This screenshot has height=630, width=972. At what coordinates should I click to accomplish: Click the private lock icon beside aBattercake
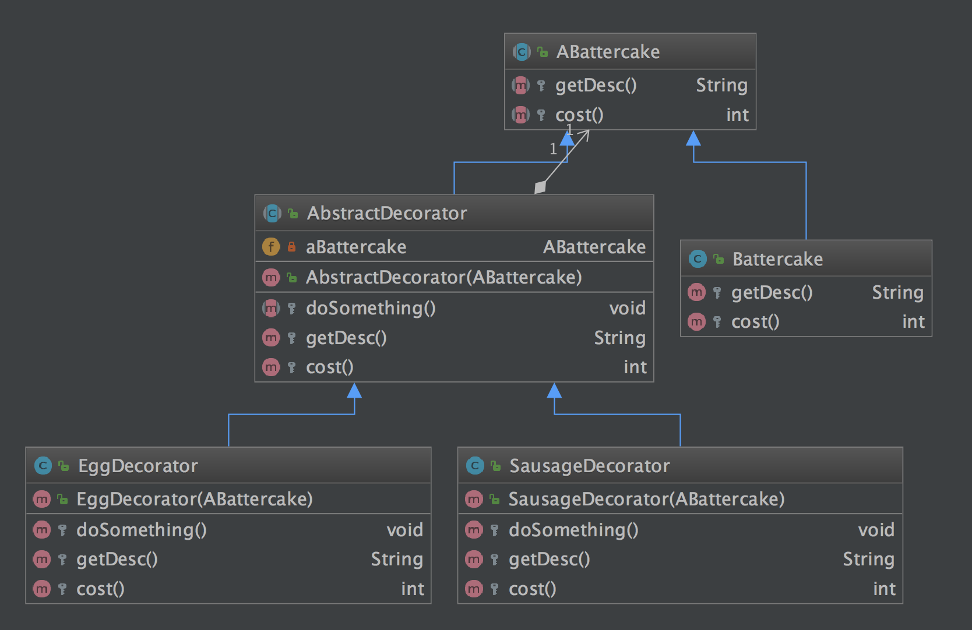coord(291,247)
